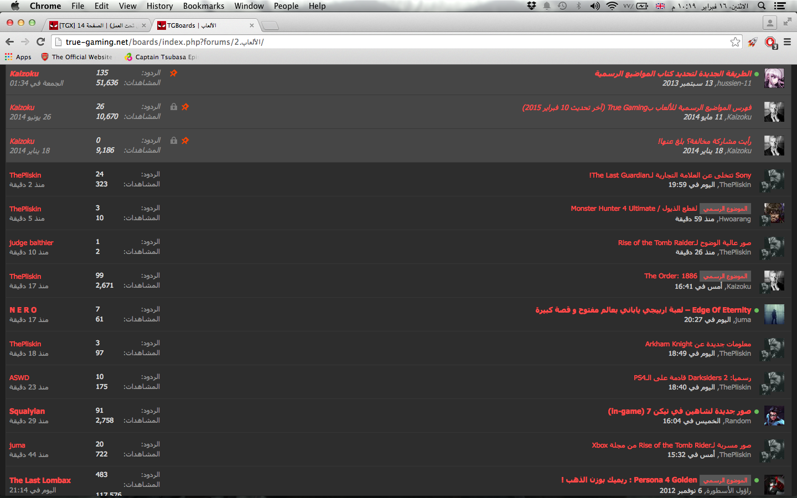Open last poster N E R O's profile

click(23, 310)
